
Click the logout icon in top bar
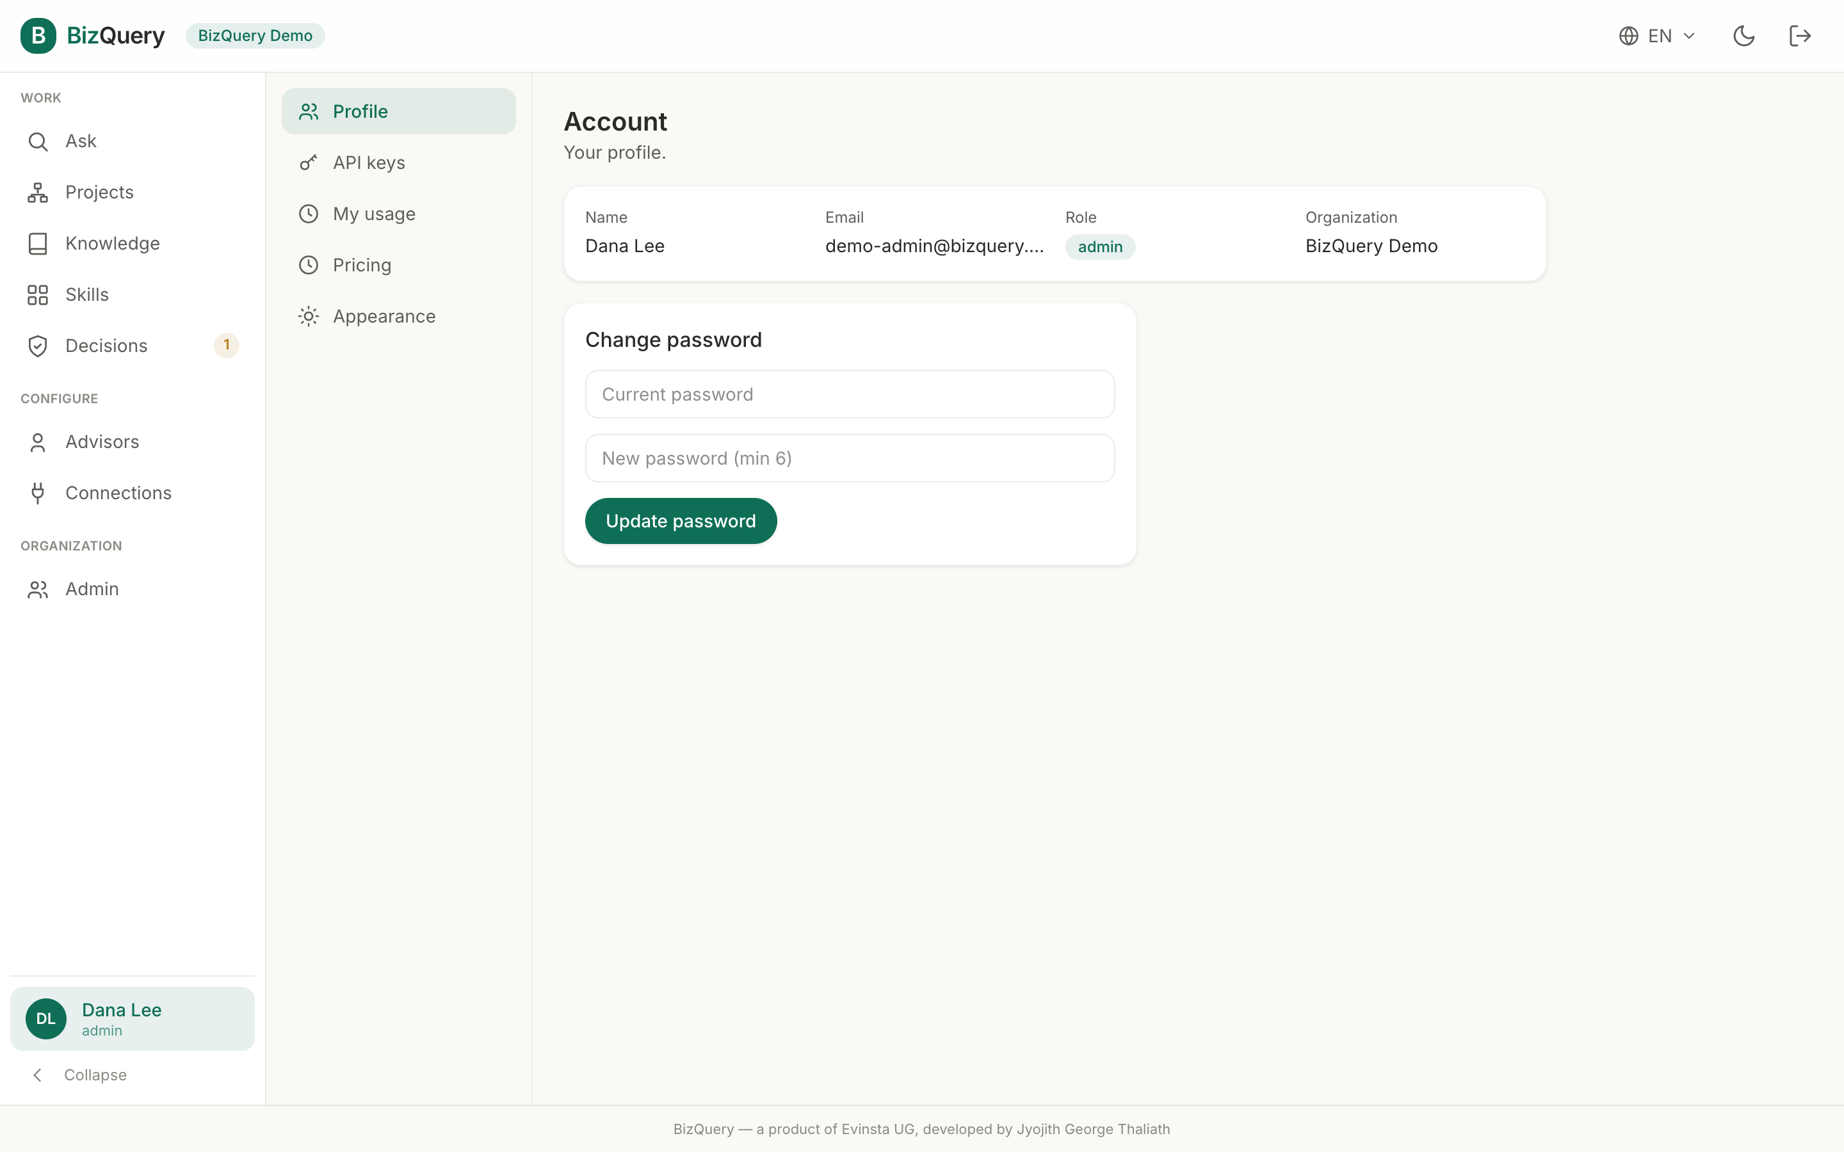(1800, 36)
